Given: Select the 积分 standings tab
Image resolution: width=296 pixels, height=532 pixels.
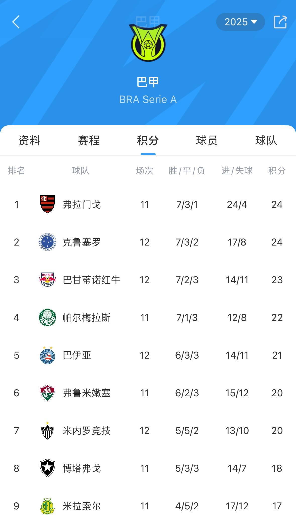Looking at the screenshot, I should coord(148,140).
